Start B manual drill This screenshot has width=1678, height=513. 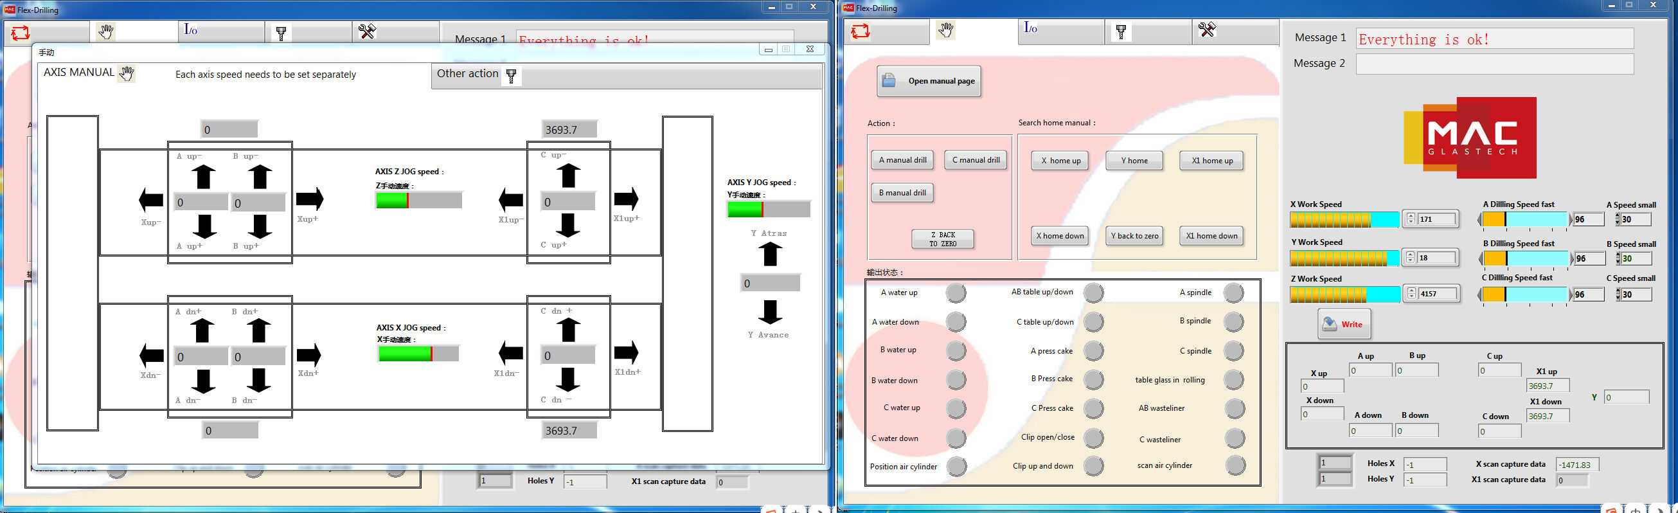[x=903, y=192]
